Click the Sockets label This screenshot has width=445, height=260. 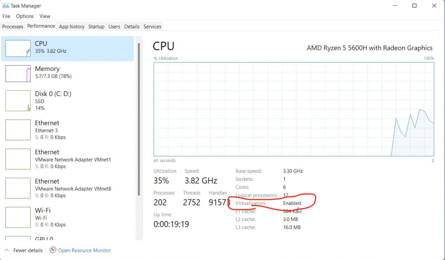point(244,179)
